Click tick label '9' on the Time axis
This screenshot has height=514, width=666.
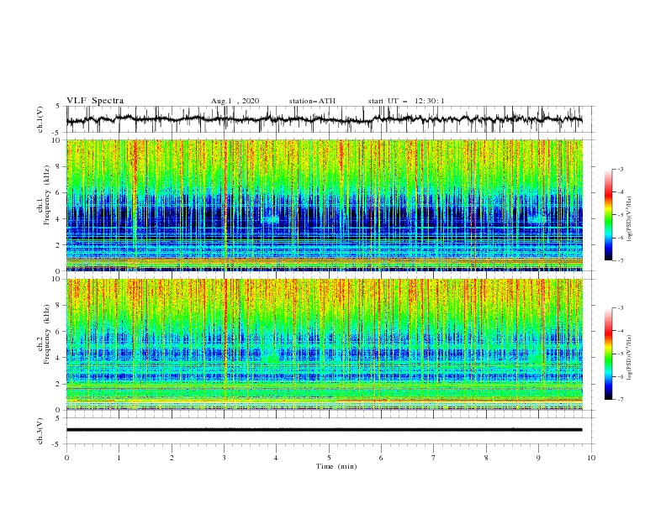(538, 458)
